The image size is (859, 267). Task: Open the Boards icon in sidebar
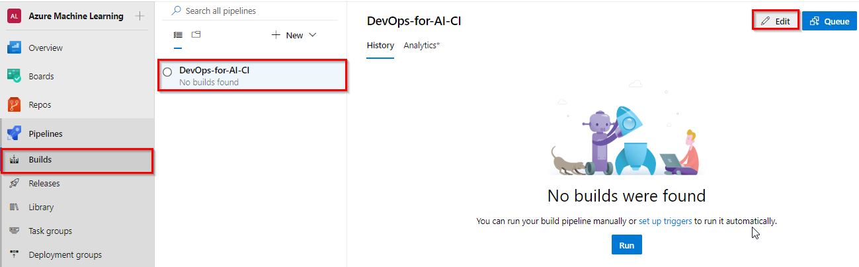[x=15, y=76]
